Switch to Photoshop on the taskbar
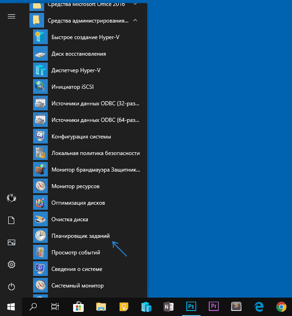This screenshot has height=316, width=292. pyautogui.click(x=191, y=307)
